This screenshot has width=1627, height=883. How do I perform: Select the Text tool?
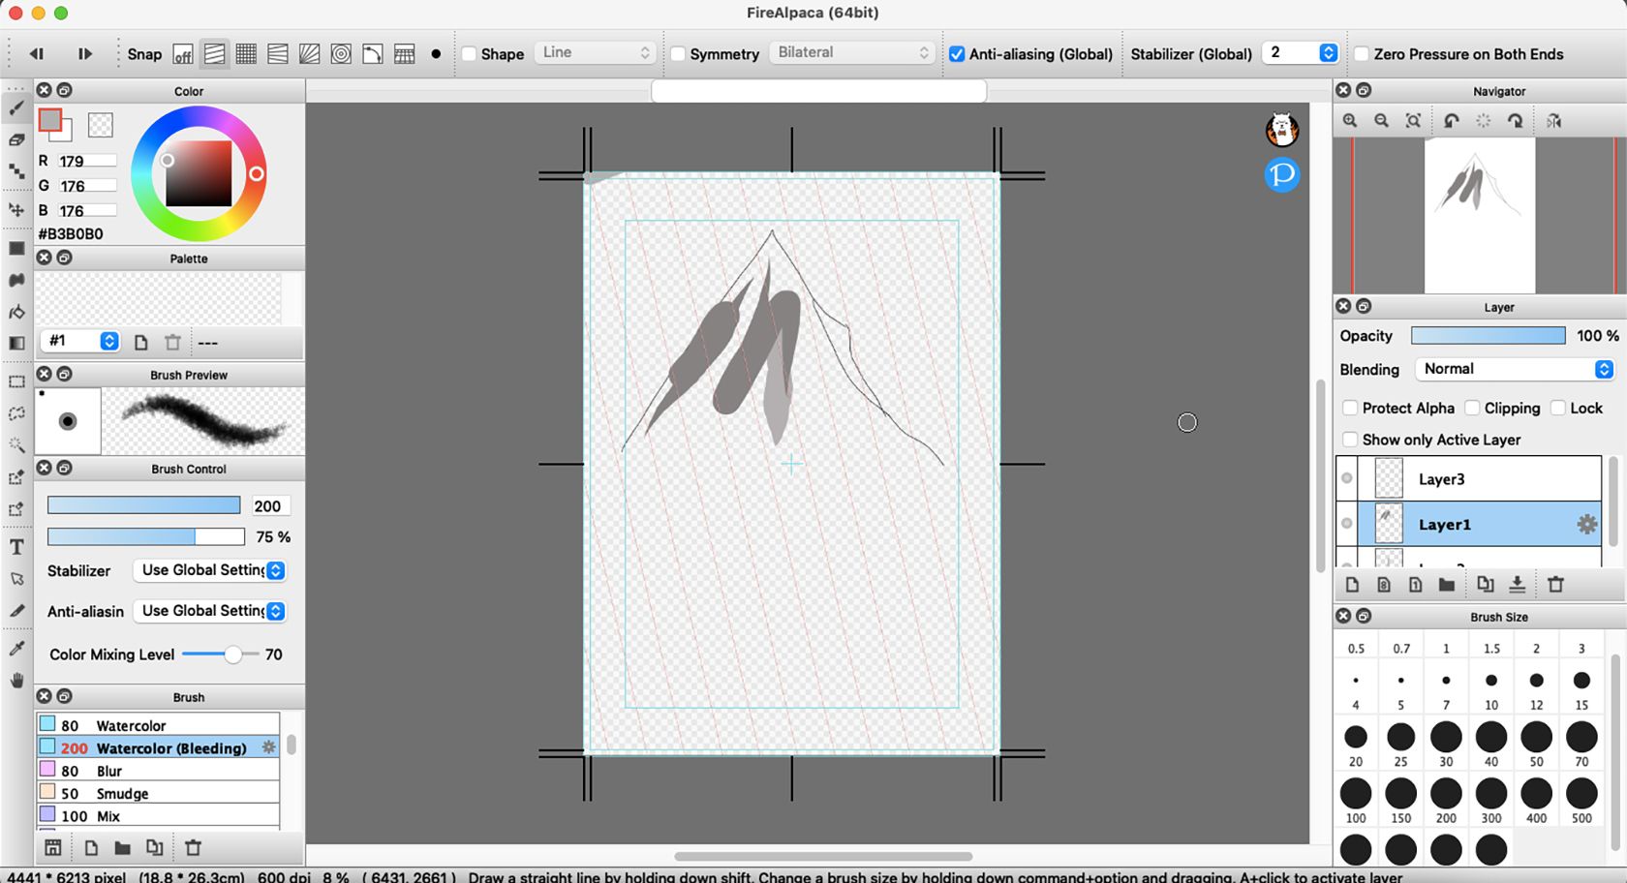tap(16, 547)
